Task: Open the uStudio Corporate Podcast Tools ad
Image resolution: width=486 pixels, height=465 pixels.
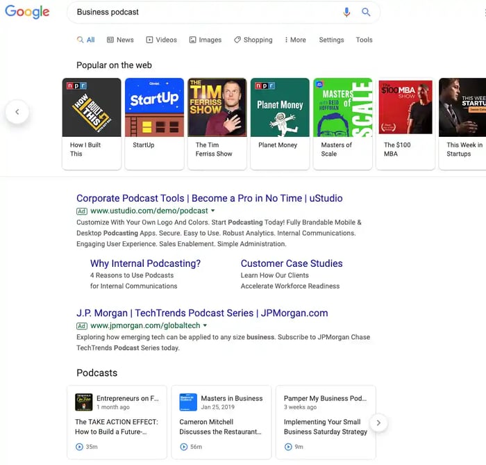Action: pyautogui.click(x=210, y=198)
